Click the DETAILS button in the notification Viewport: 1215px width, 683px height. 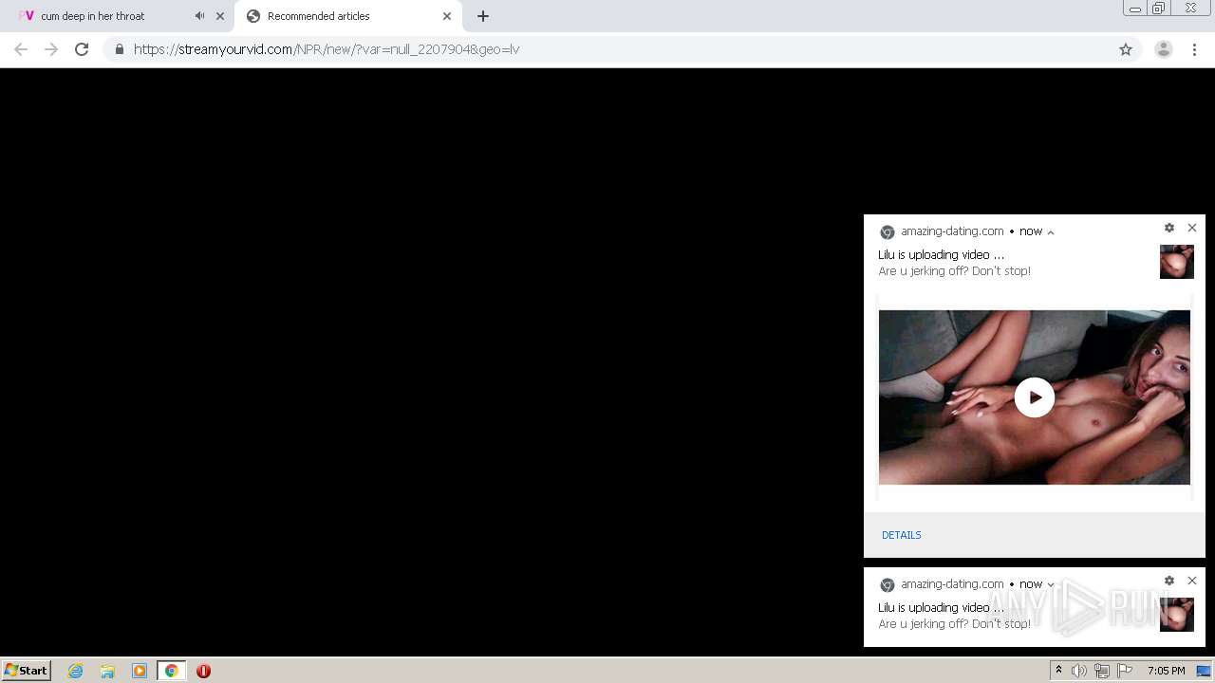[x=902, y=535]
